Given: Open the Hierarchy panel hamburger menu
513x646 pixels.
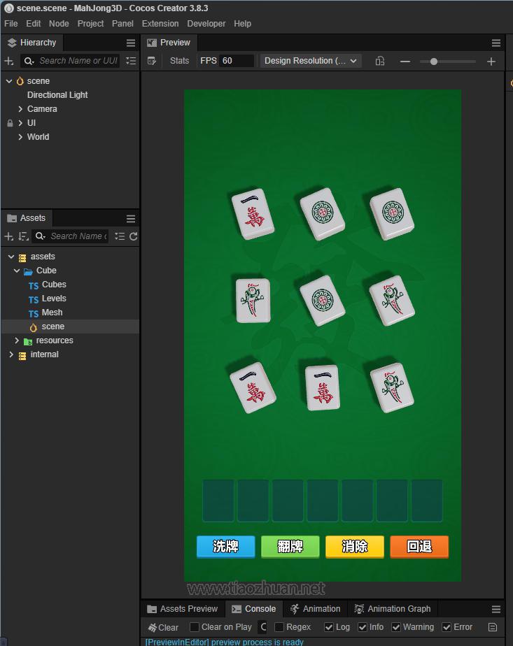Looking at the screenshot, I should tap(130, 43).
